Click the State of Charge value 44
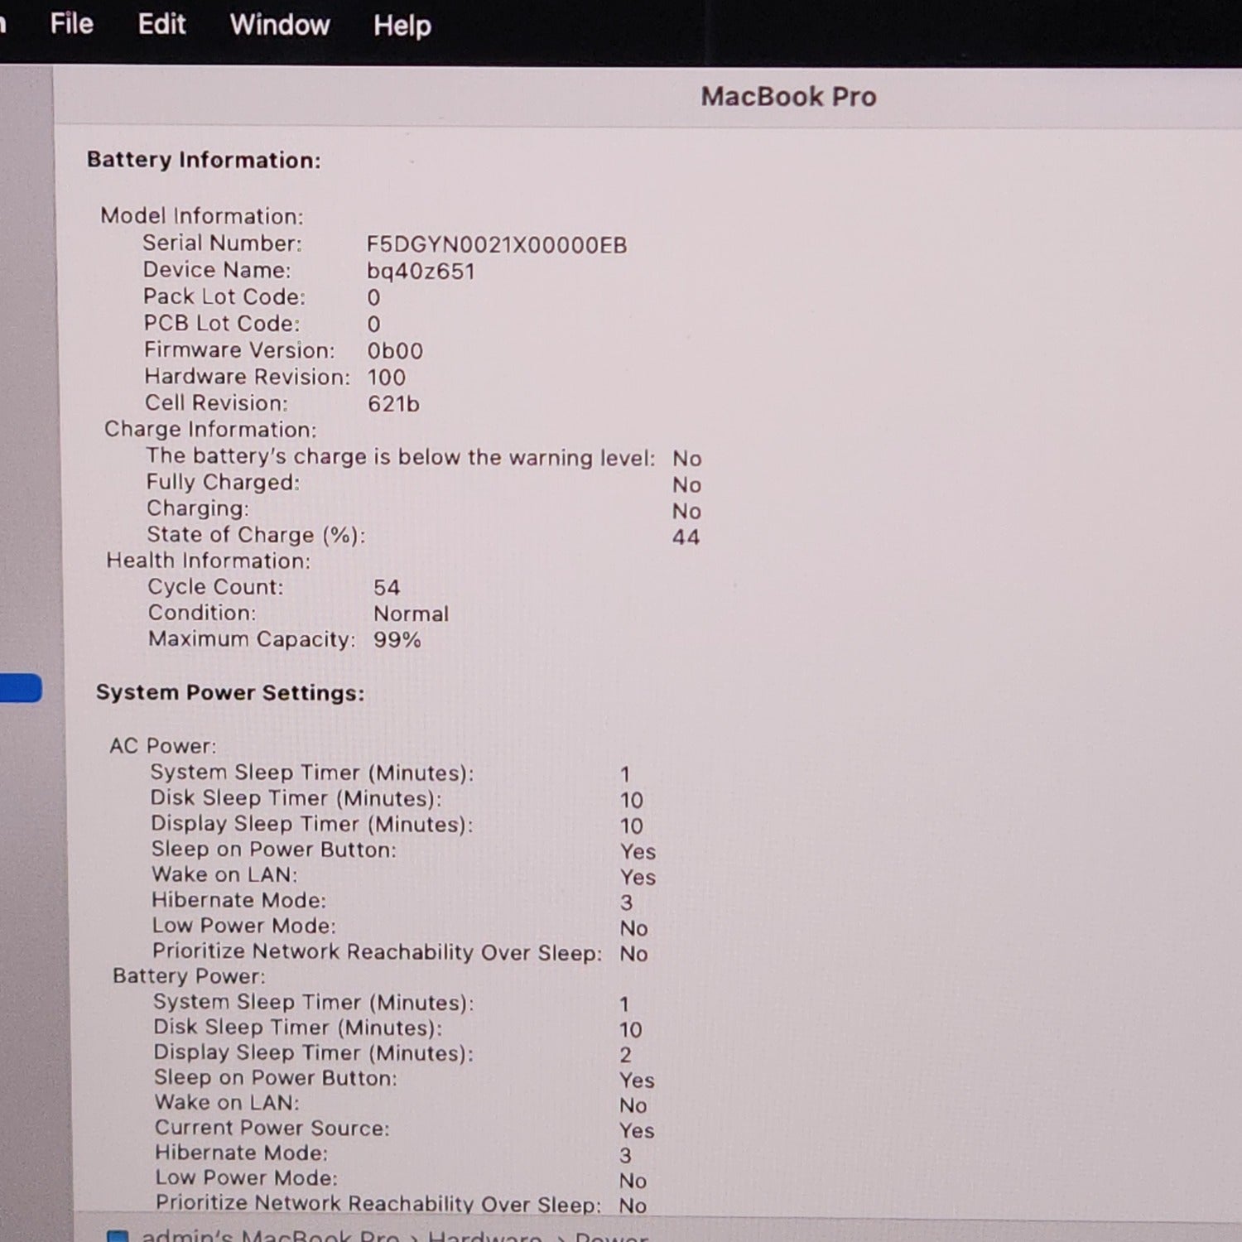 click(686, 537)
